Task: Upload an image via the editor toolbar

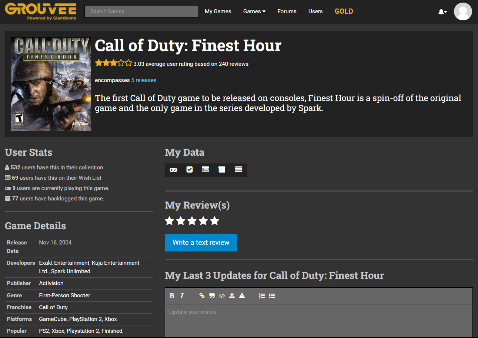Action: click(x=232, y=295)
